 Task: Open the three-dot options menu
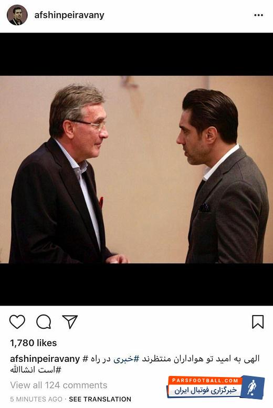point(258,15)
